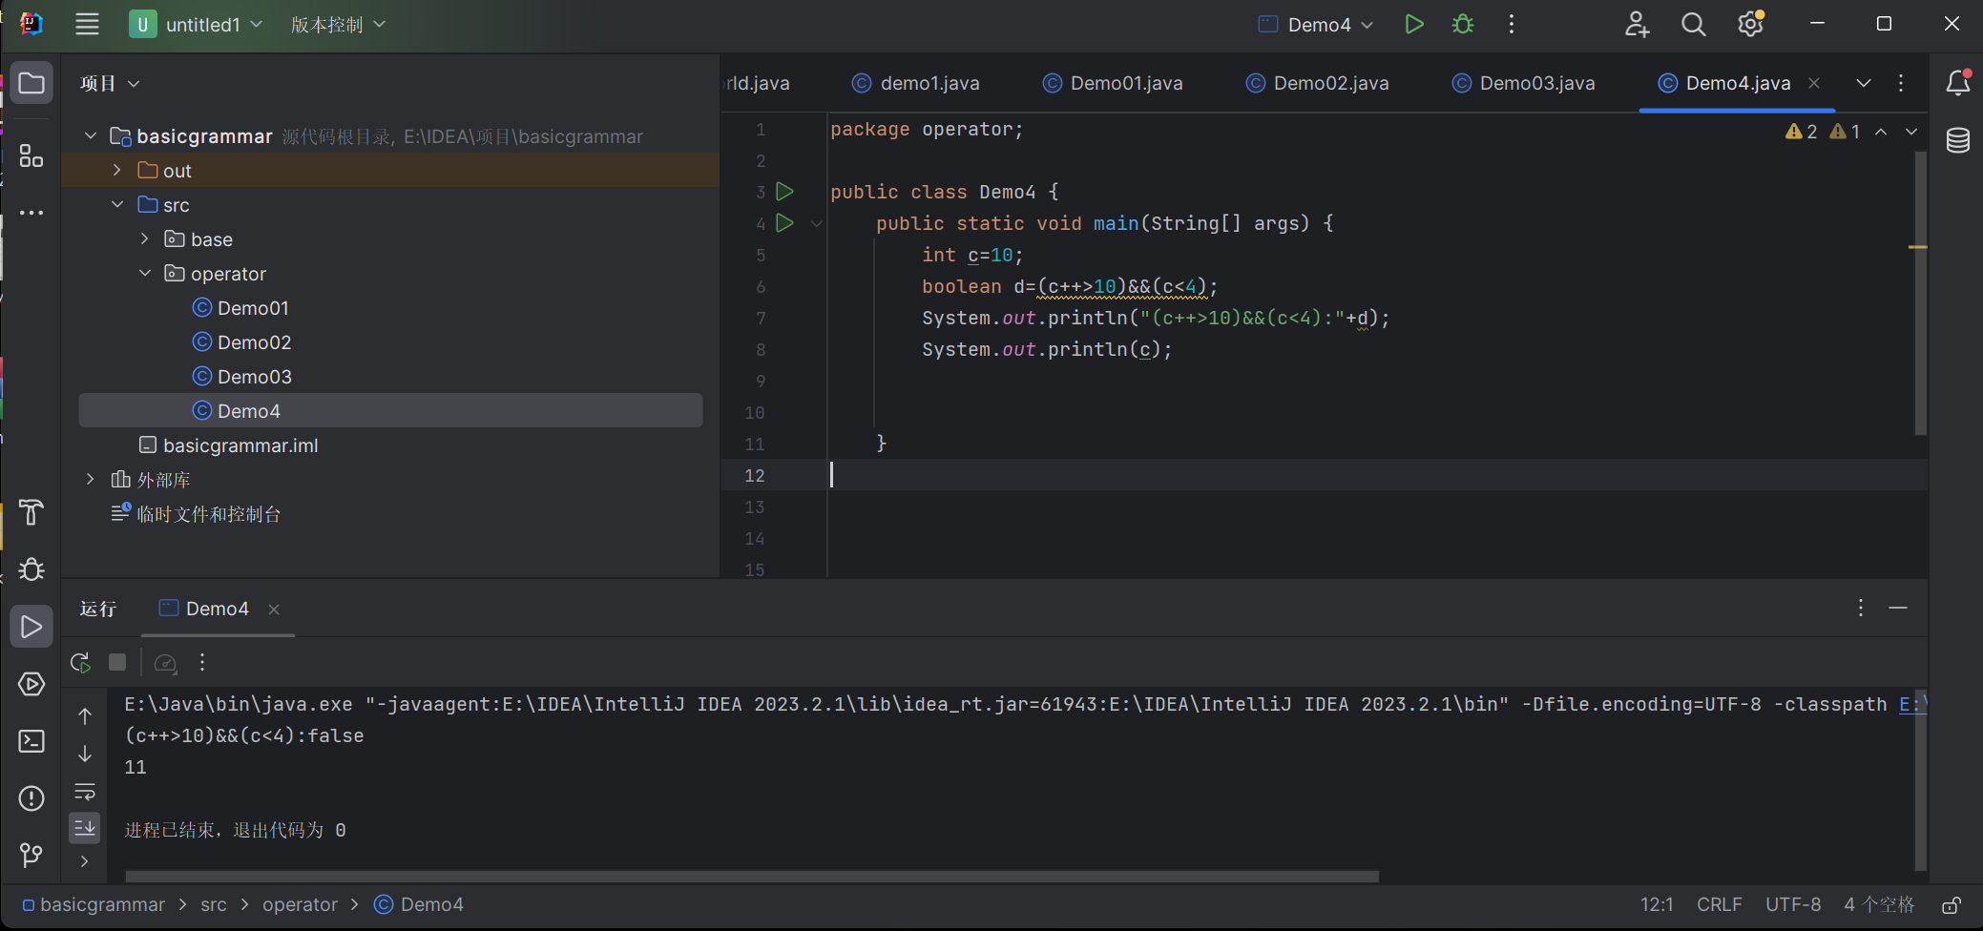Open the Git version control tool window
This screenshot has height=931, width=1983.
(31, 856)
